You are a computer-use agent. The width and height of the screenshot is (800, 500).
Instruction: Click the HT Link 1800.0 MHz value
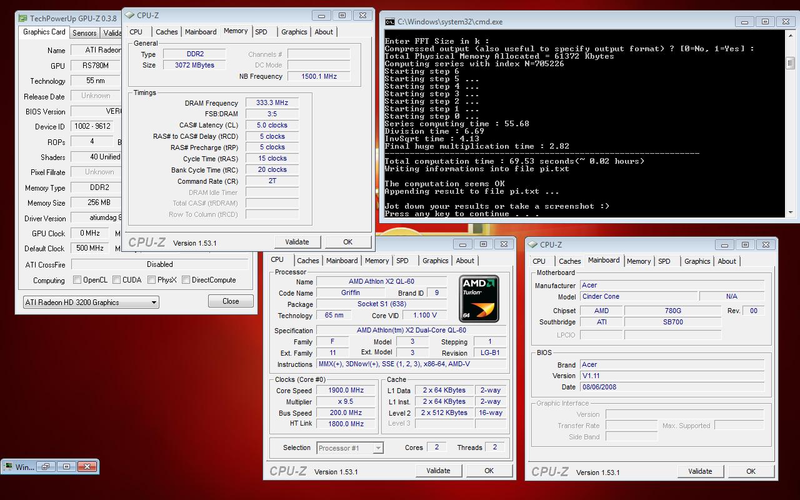point(346,424)
